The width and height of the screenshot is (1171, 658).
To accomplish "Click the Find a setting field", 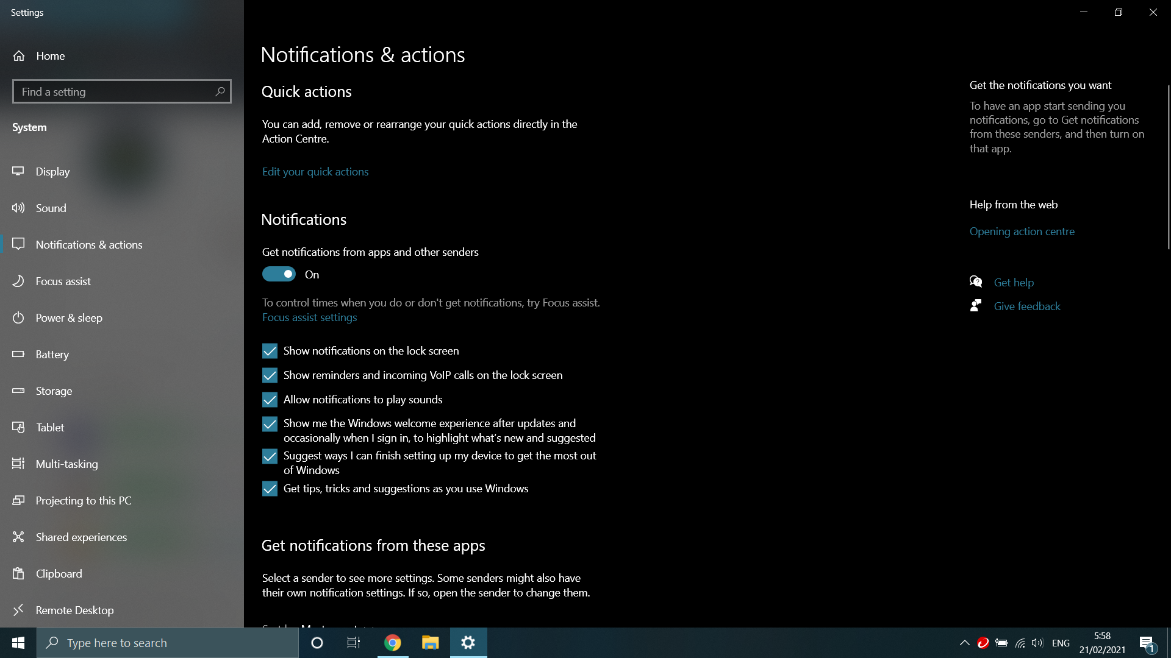I will pyautogui.click(x=113, y=91).
